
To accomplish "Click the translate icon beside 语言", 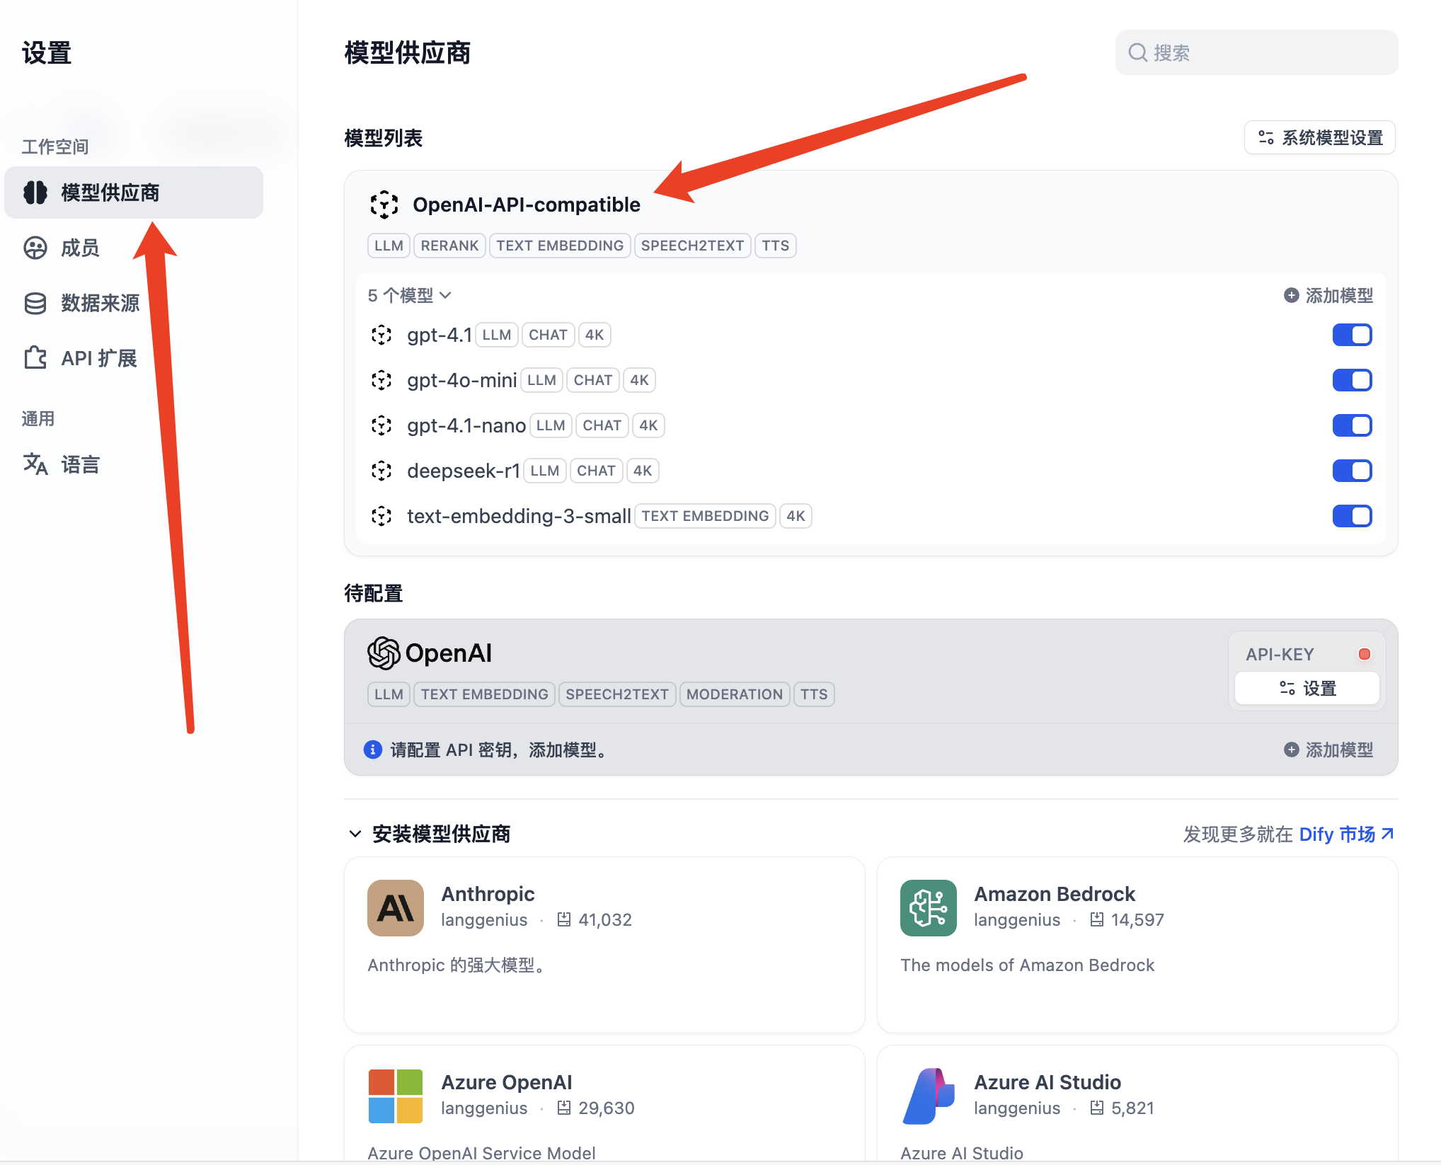I will (35, 464).
